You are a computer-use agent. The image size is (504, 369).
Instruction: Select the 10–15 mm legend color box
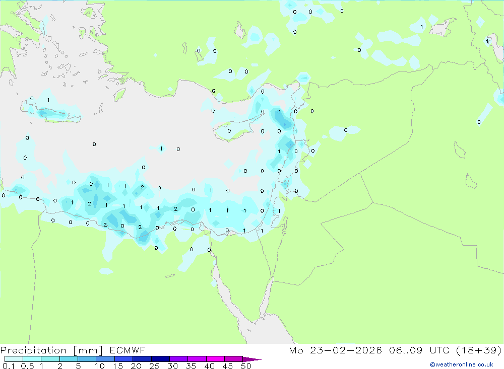[105, 359]
